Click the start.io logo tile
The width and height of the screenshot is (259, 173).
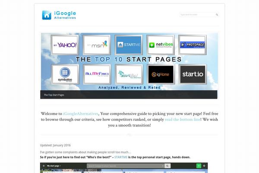193,74
